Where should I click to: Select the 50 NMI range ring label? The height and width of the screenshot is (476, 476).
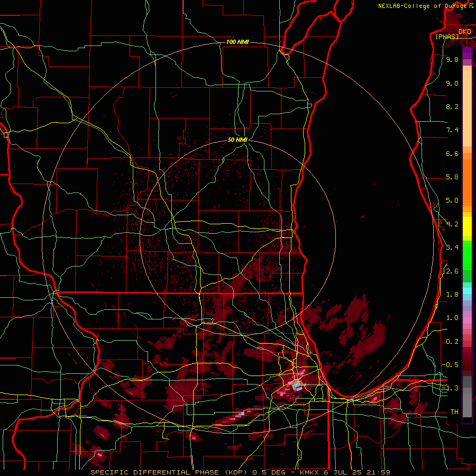(x=237, y=140)
